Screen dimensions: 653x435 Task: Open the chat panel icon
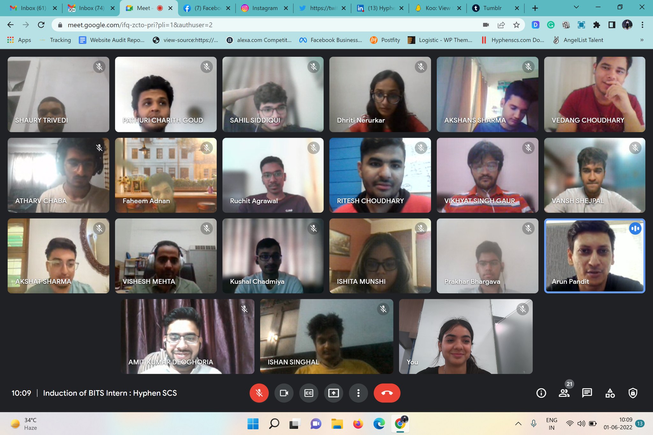[x=586, y=393]
